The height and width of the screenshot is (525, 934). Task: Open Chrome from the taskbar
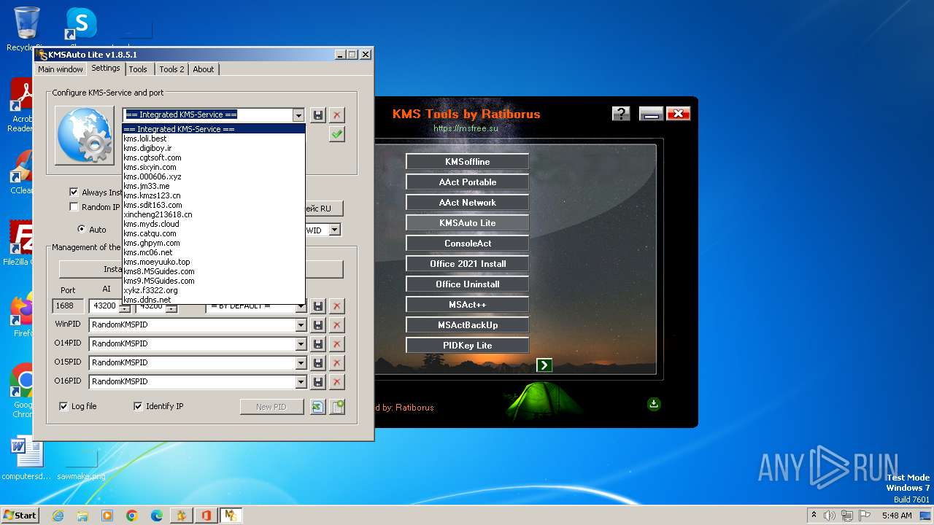(132, 516)
